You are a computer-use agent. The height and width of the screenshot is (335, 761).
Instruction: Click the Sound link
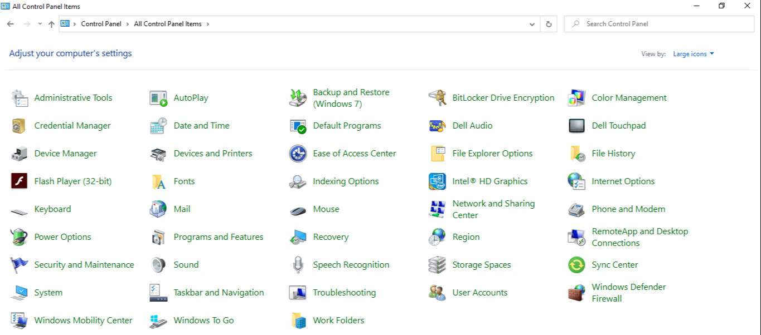point(186,265)
